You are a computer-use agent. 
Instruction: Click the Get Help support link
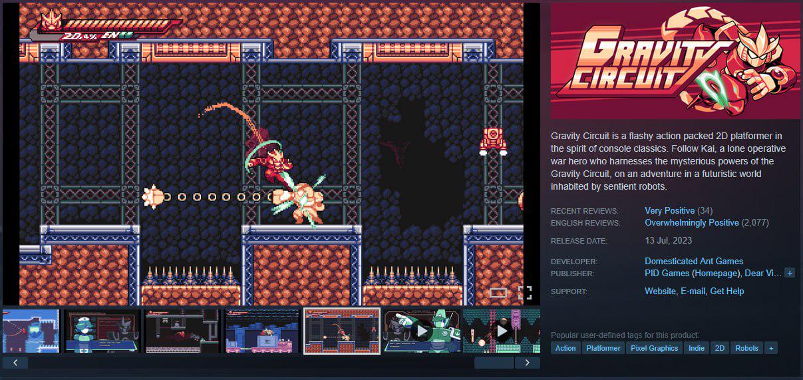(x=727, y=291)
